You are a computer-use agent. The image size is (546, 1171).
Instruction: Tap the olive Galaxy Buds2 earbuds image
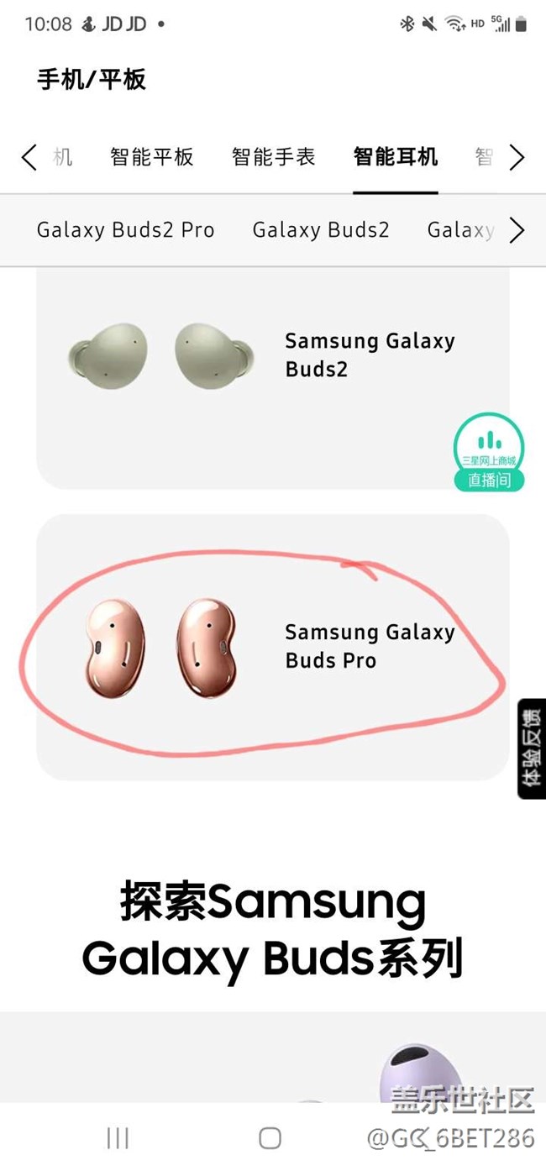coord(160,355)
